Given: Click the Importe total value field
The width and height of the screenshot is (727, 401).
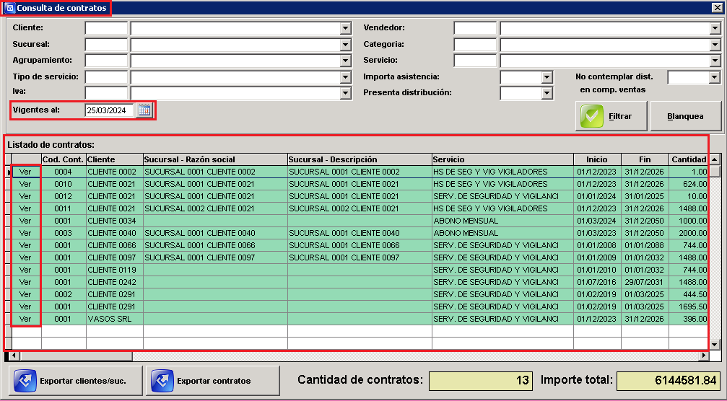Looking at the screenshot, I should 669,381.
